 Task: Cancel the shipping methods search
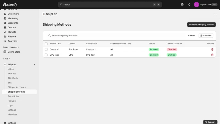click(x=191, y=36)
